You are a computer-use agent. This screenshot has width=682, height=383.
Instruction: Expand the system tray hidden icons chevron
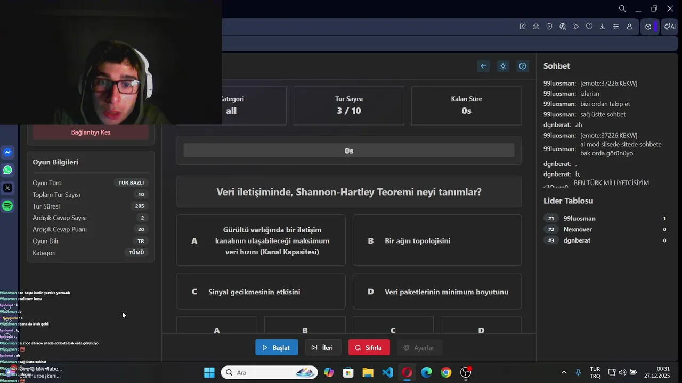click(564, 372)
